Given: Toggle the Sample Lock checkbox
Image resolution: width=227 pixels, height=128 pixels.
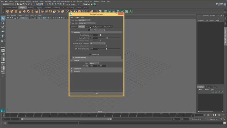Looking at the screenshot, I should pyautogui.click(x=90, y=54).
